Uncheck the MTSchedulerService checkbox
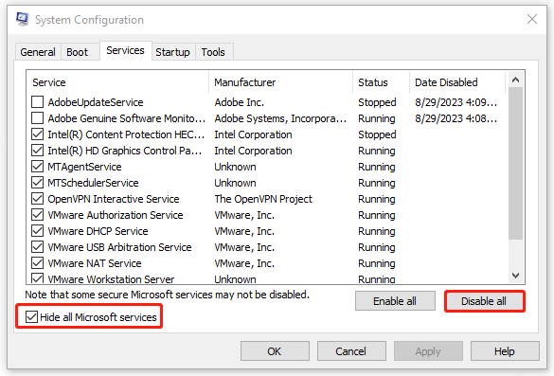Image resolution: width=554 pixels, height=376 pixels. point(38,183)
